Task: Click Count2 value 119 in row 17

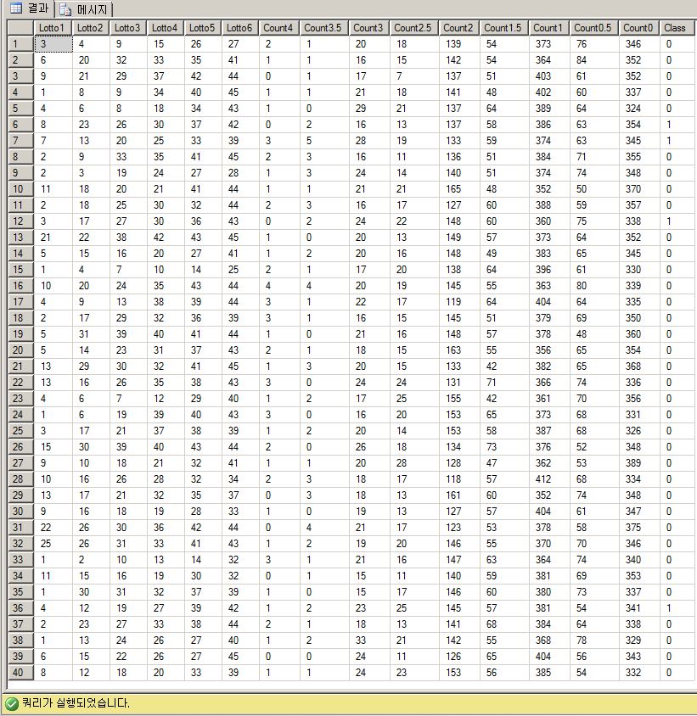Action: pyautogui.click(x=459, y=302)
